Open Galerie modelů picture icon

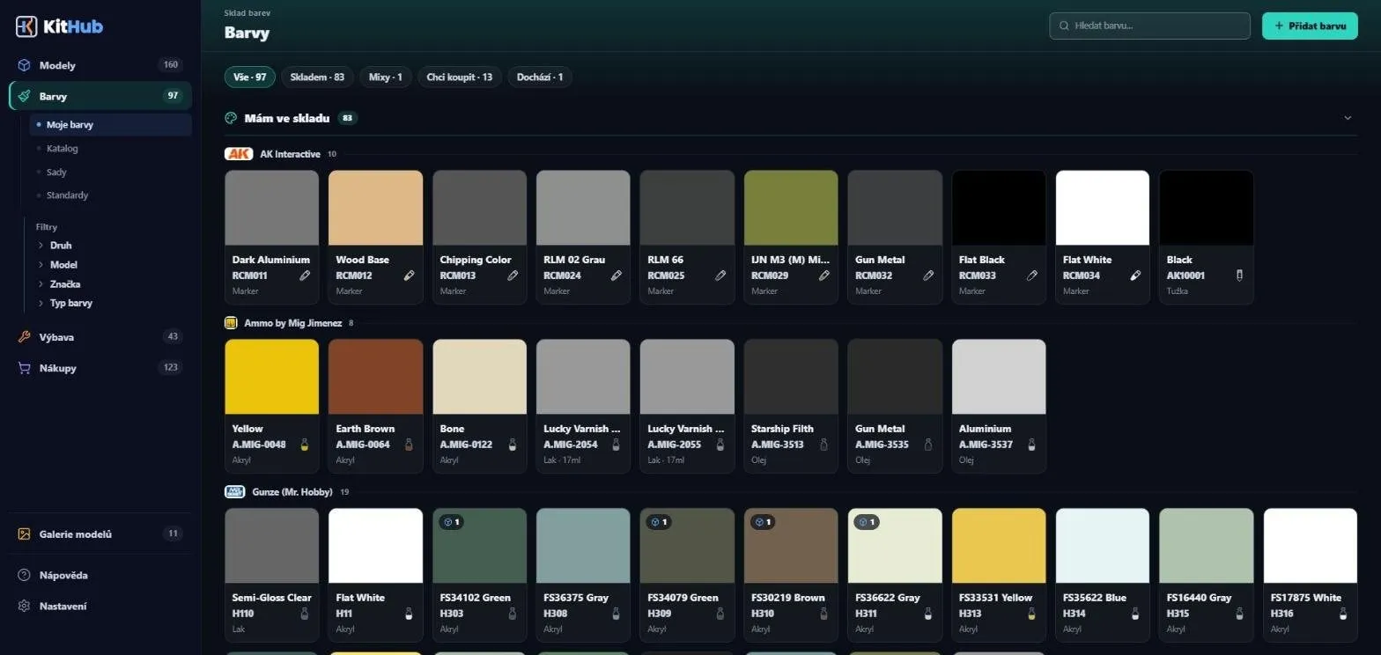point(25,534)
